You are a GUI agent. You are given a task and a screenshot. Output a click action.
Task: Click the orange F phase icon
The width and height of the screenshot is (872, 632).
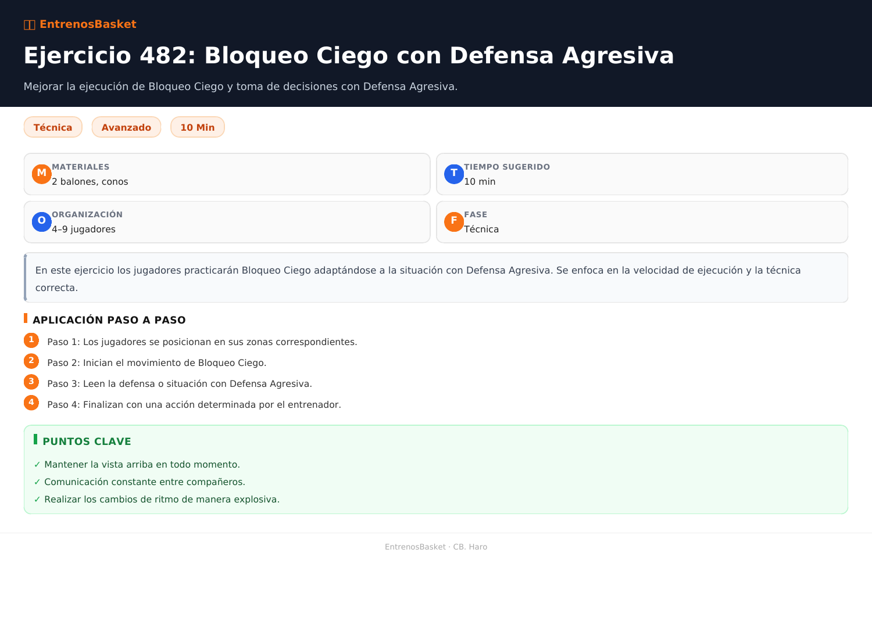[x=454, y=222]
